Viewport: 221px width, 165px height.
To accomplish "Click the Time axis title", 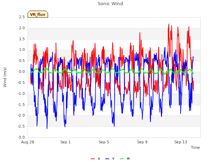I will tap(195, 147).
